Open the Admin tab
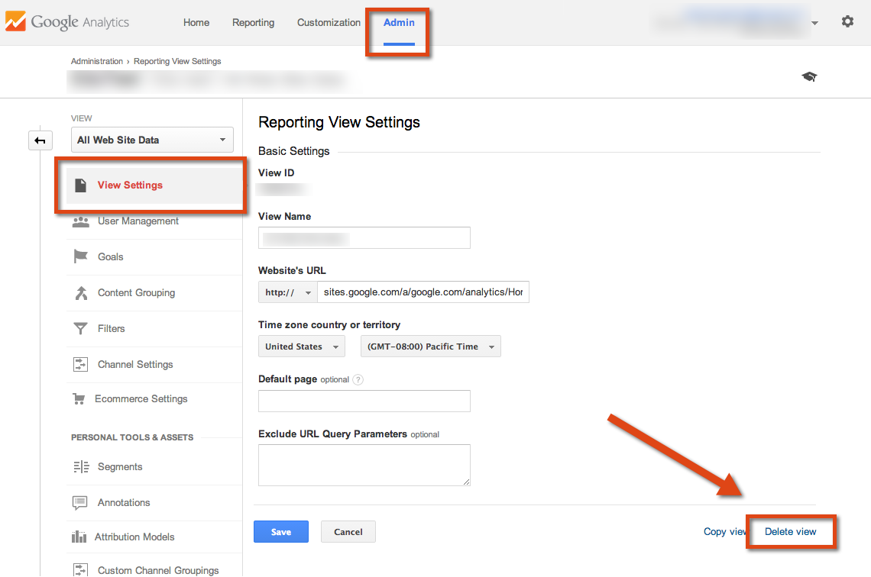Viewport: 871px width, 577px height. click(398, 22)
